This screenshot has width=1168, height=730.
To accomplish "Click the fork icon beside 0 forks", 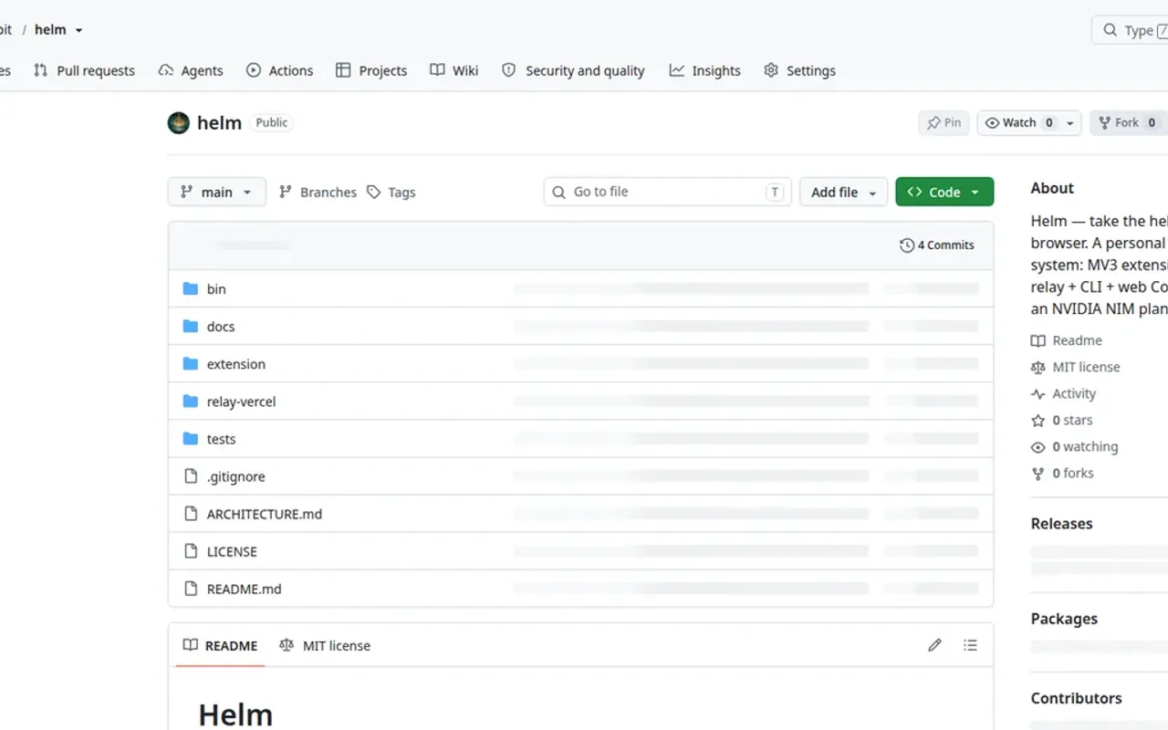I will pos(1038,474).
